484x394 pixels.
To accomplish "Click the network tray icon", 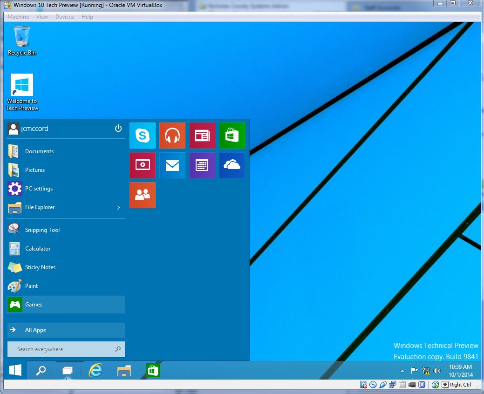I will coord(426,371).
